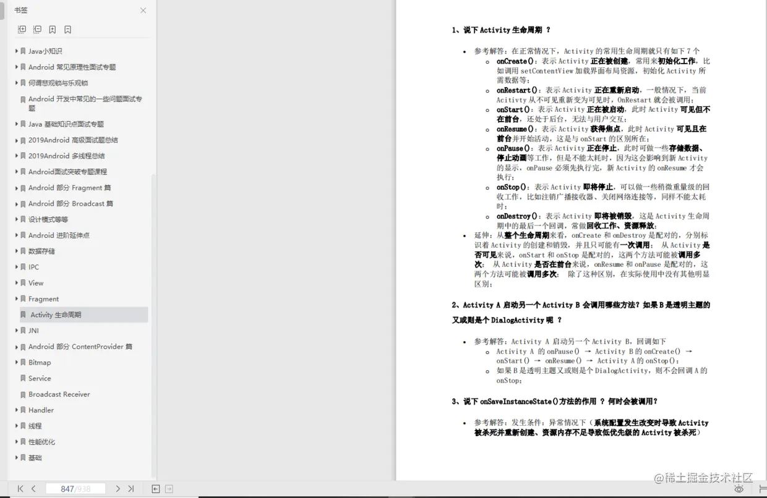Expand Android 部分 Broadcast 篇 bookmark
The height and width of the screenshot is (498, 767).
[17, 204]
